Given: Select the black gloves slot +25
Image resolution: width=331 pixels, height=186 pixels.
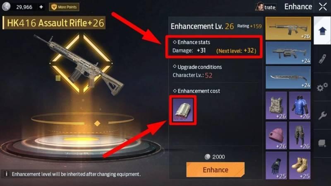Looking at the screenshot, I should (276, 165).
